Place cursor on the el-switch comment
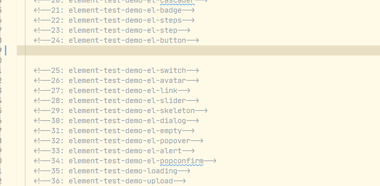Screen dimensions: 380x186 coord(116,70)
